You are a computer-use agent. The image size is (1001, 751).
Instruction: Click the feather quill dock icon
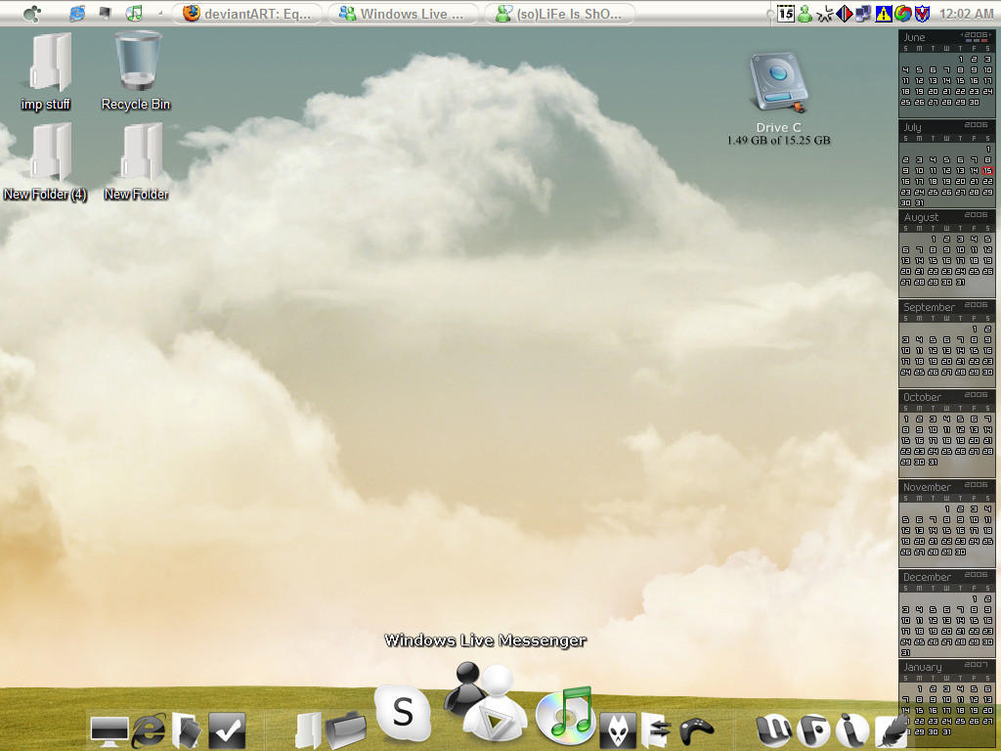pos(892,731)
